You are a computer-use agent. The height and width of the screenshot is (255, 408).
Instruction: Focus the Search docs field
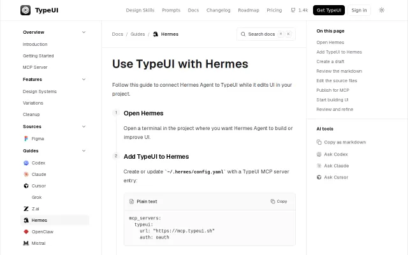[266, 34]
